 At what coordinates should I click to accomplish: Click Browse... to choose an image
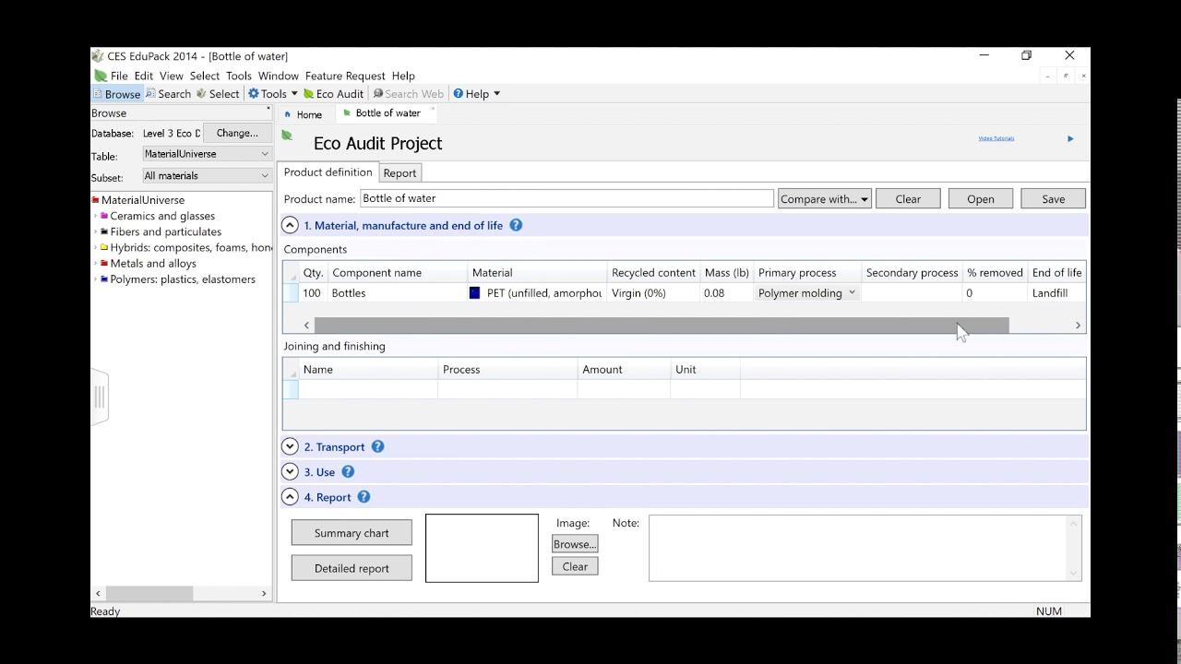point(575,544)
